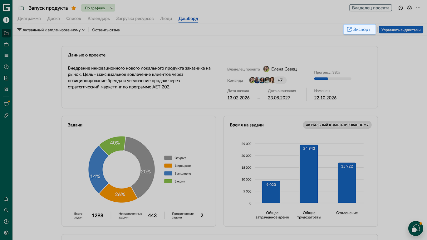Open the reports chart icon in the sidebar
Viewport: 427px width, 240px height.
tap(6, 78)
